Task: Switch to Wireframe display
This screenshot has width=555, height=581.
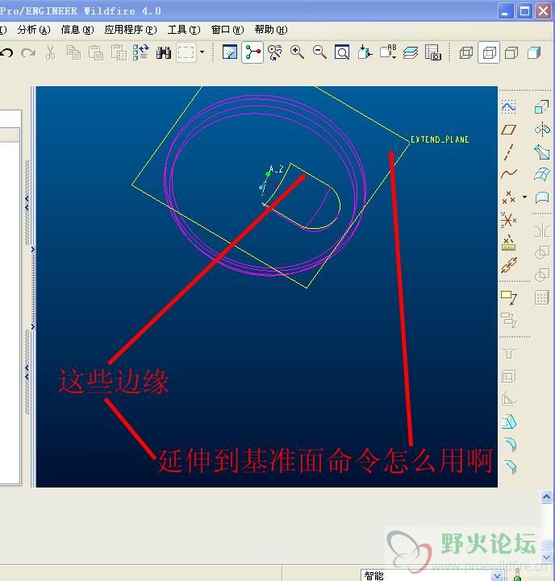Action: (x=466, y=52)
